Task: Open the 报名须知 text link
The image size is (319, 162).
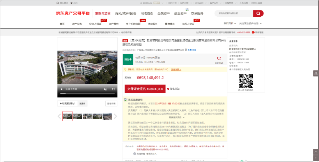Action: coord(175,89)
